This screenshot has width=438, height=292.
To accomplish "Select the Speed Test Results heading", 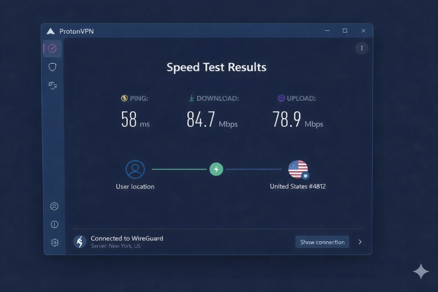I will click(216, 67).
